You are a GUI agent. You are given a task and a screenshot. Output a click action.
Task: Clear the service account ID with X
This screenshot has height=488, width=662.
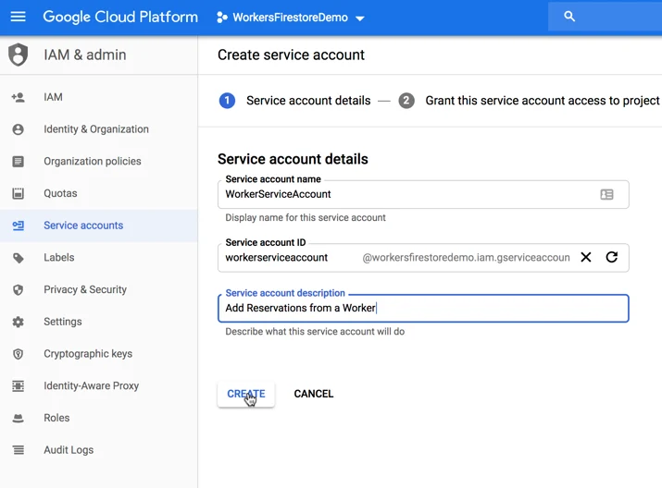pos(586,257)
